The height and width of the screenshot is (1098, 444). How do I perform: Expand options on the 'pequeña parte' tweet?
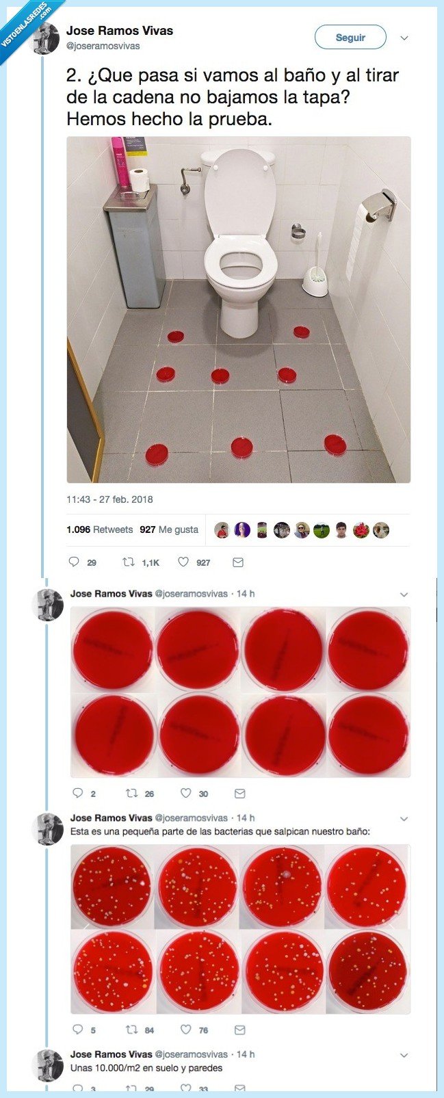click(405, 818)
